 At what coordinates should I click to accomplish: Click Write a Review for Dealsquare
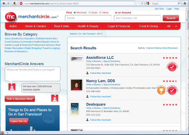tap(94, 108)
